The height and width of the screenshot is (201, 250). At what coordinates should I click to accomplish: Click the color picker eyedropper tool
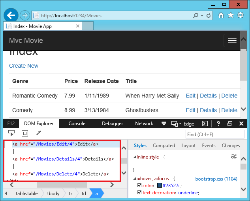pos(39,133)
